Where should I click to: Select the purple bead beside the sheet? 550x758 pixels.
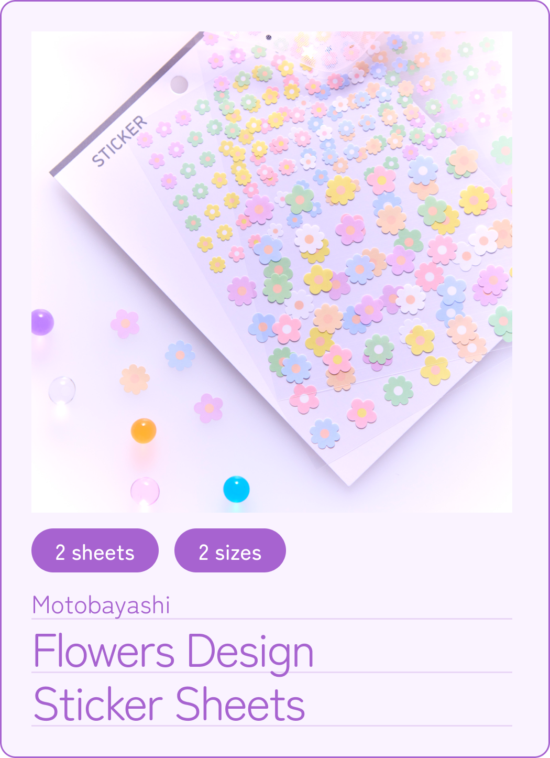42,322
